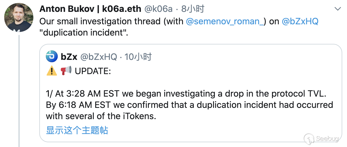Screen dimensions: 347x147
Task: Click the display name Anton Bukov | k06a.eth
Action: pos(90,9)
